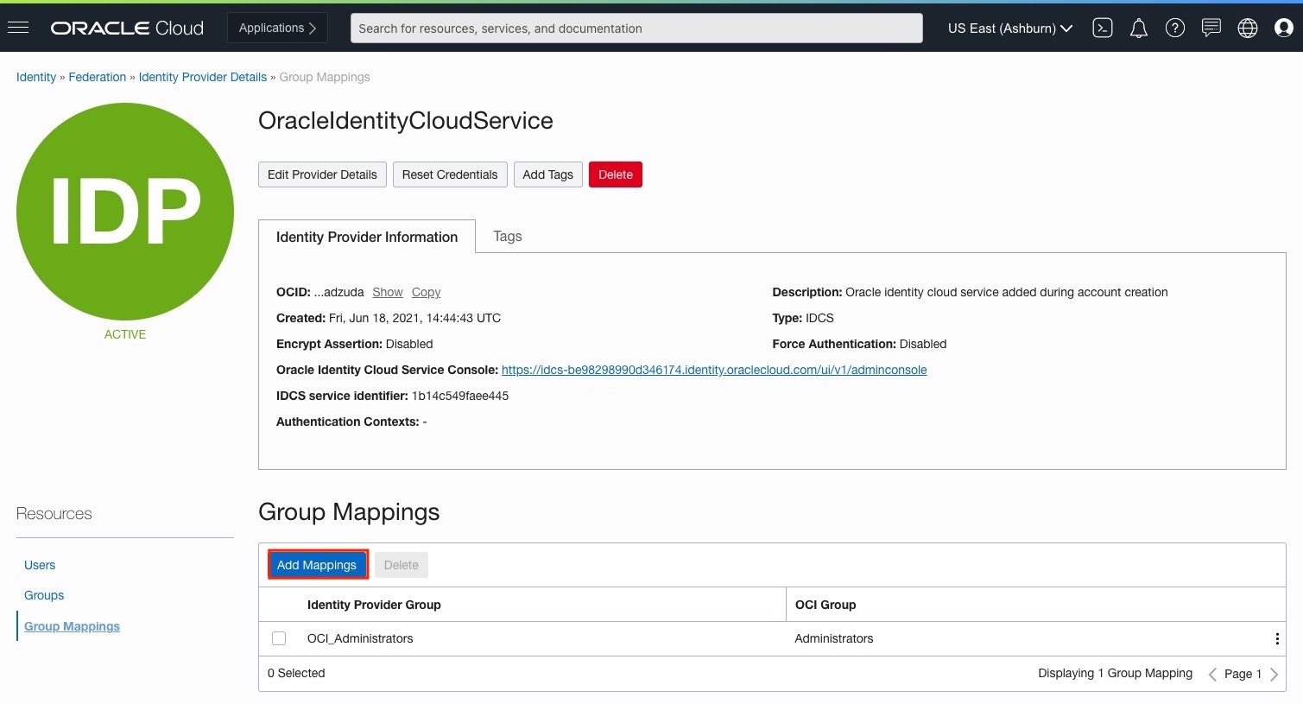This screenshot has height=704, width=1303.
Task: Click the OCI_Administrators cell
Action: point(360,638)
